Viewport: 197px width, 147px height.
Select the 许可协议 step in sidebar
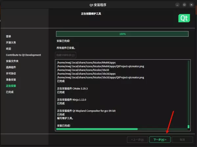tap(11, 73)
